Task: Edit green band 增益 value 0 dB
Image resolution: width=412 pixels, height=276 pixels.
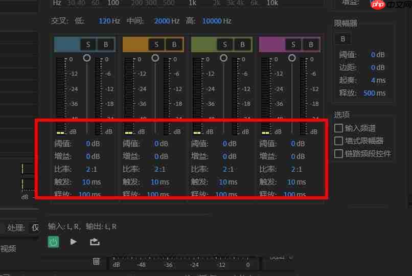Action: click(x=230, y=156)
